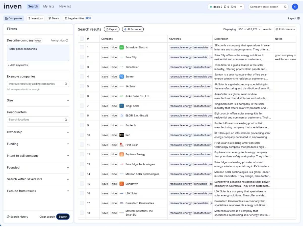This screenshot has height=227, width=303.
Task: Click Clear search link
Action: click(x=47, y=217)
